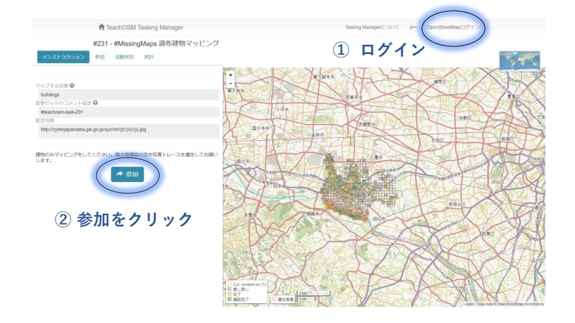Click the 航空写真 field label
The image size is (575, 323).
pos(45,121)
